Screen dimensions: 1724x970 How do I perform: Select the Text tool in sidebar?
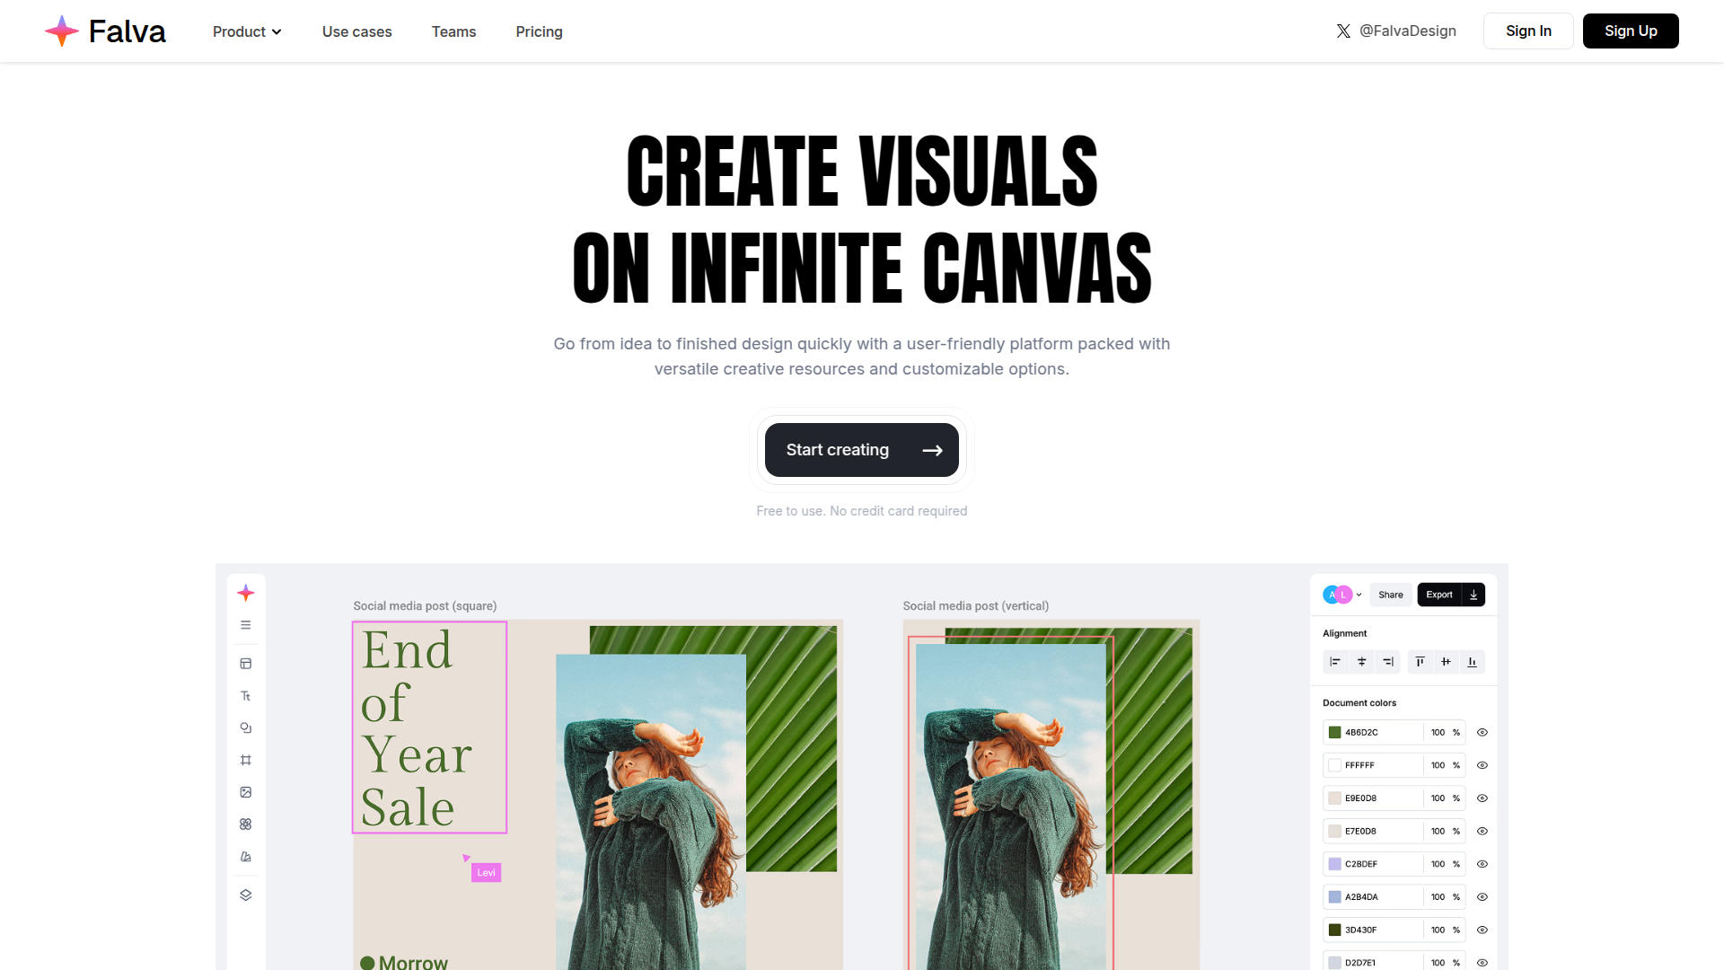coord(245,696)
